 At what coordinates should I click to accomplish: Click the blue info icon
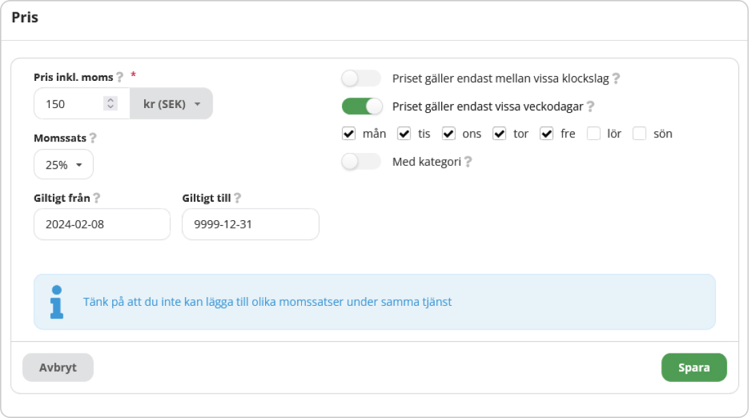click(56, 302)
